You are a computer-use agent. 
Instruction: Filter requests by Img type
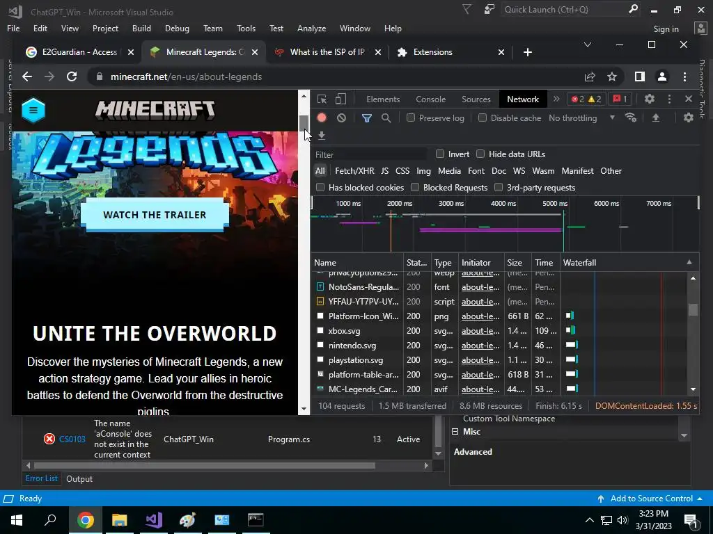coord(423,171)
